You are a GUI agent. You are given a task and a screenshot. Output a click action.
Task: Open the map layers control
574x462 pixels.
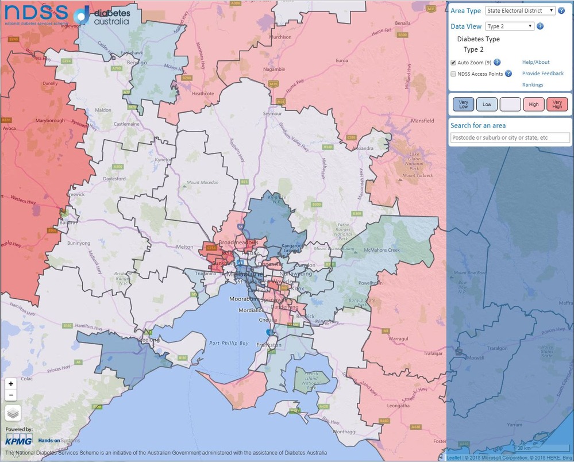[x=13, y=413]
